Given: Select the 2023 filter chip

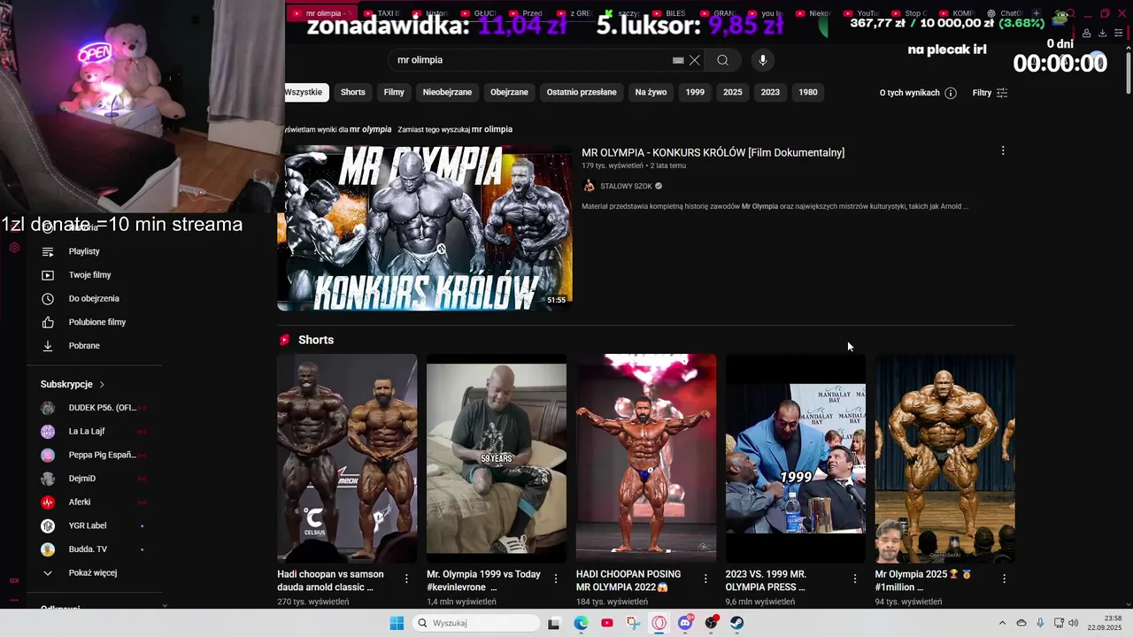Looking at the screenshot, I should click(x=770, y=92).
